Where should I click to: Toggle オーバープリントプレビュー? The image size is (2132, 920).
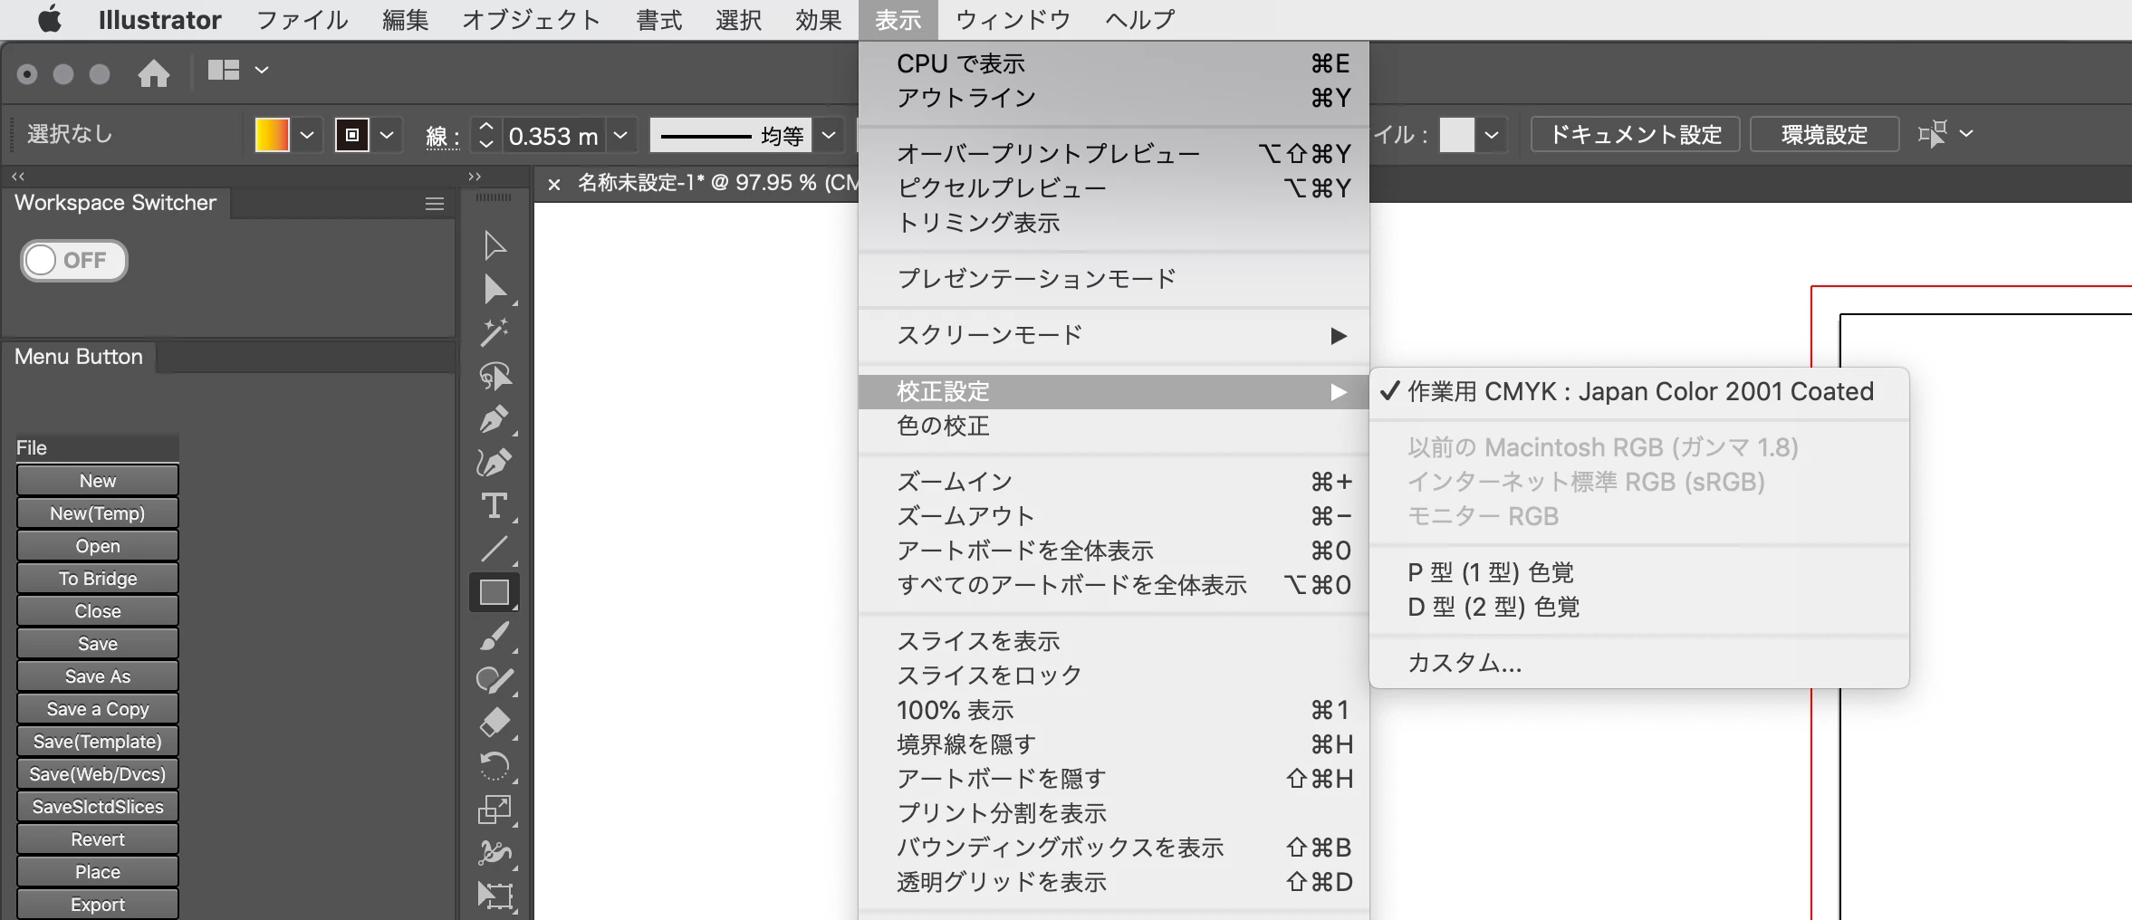click(1114, 154)
